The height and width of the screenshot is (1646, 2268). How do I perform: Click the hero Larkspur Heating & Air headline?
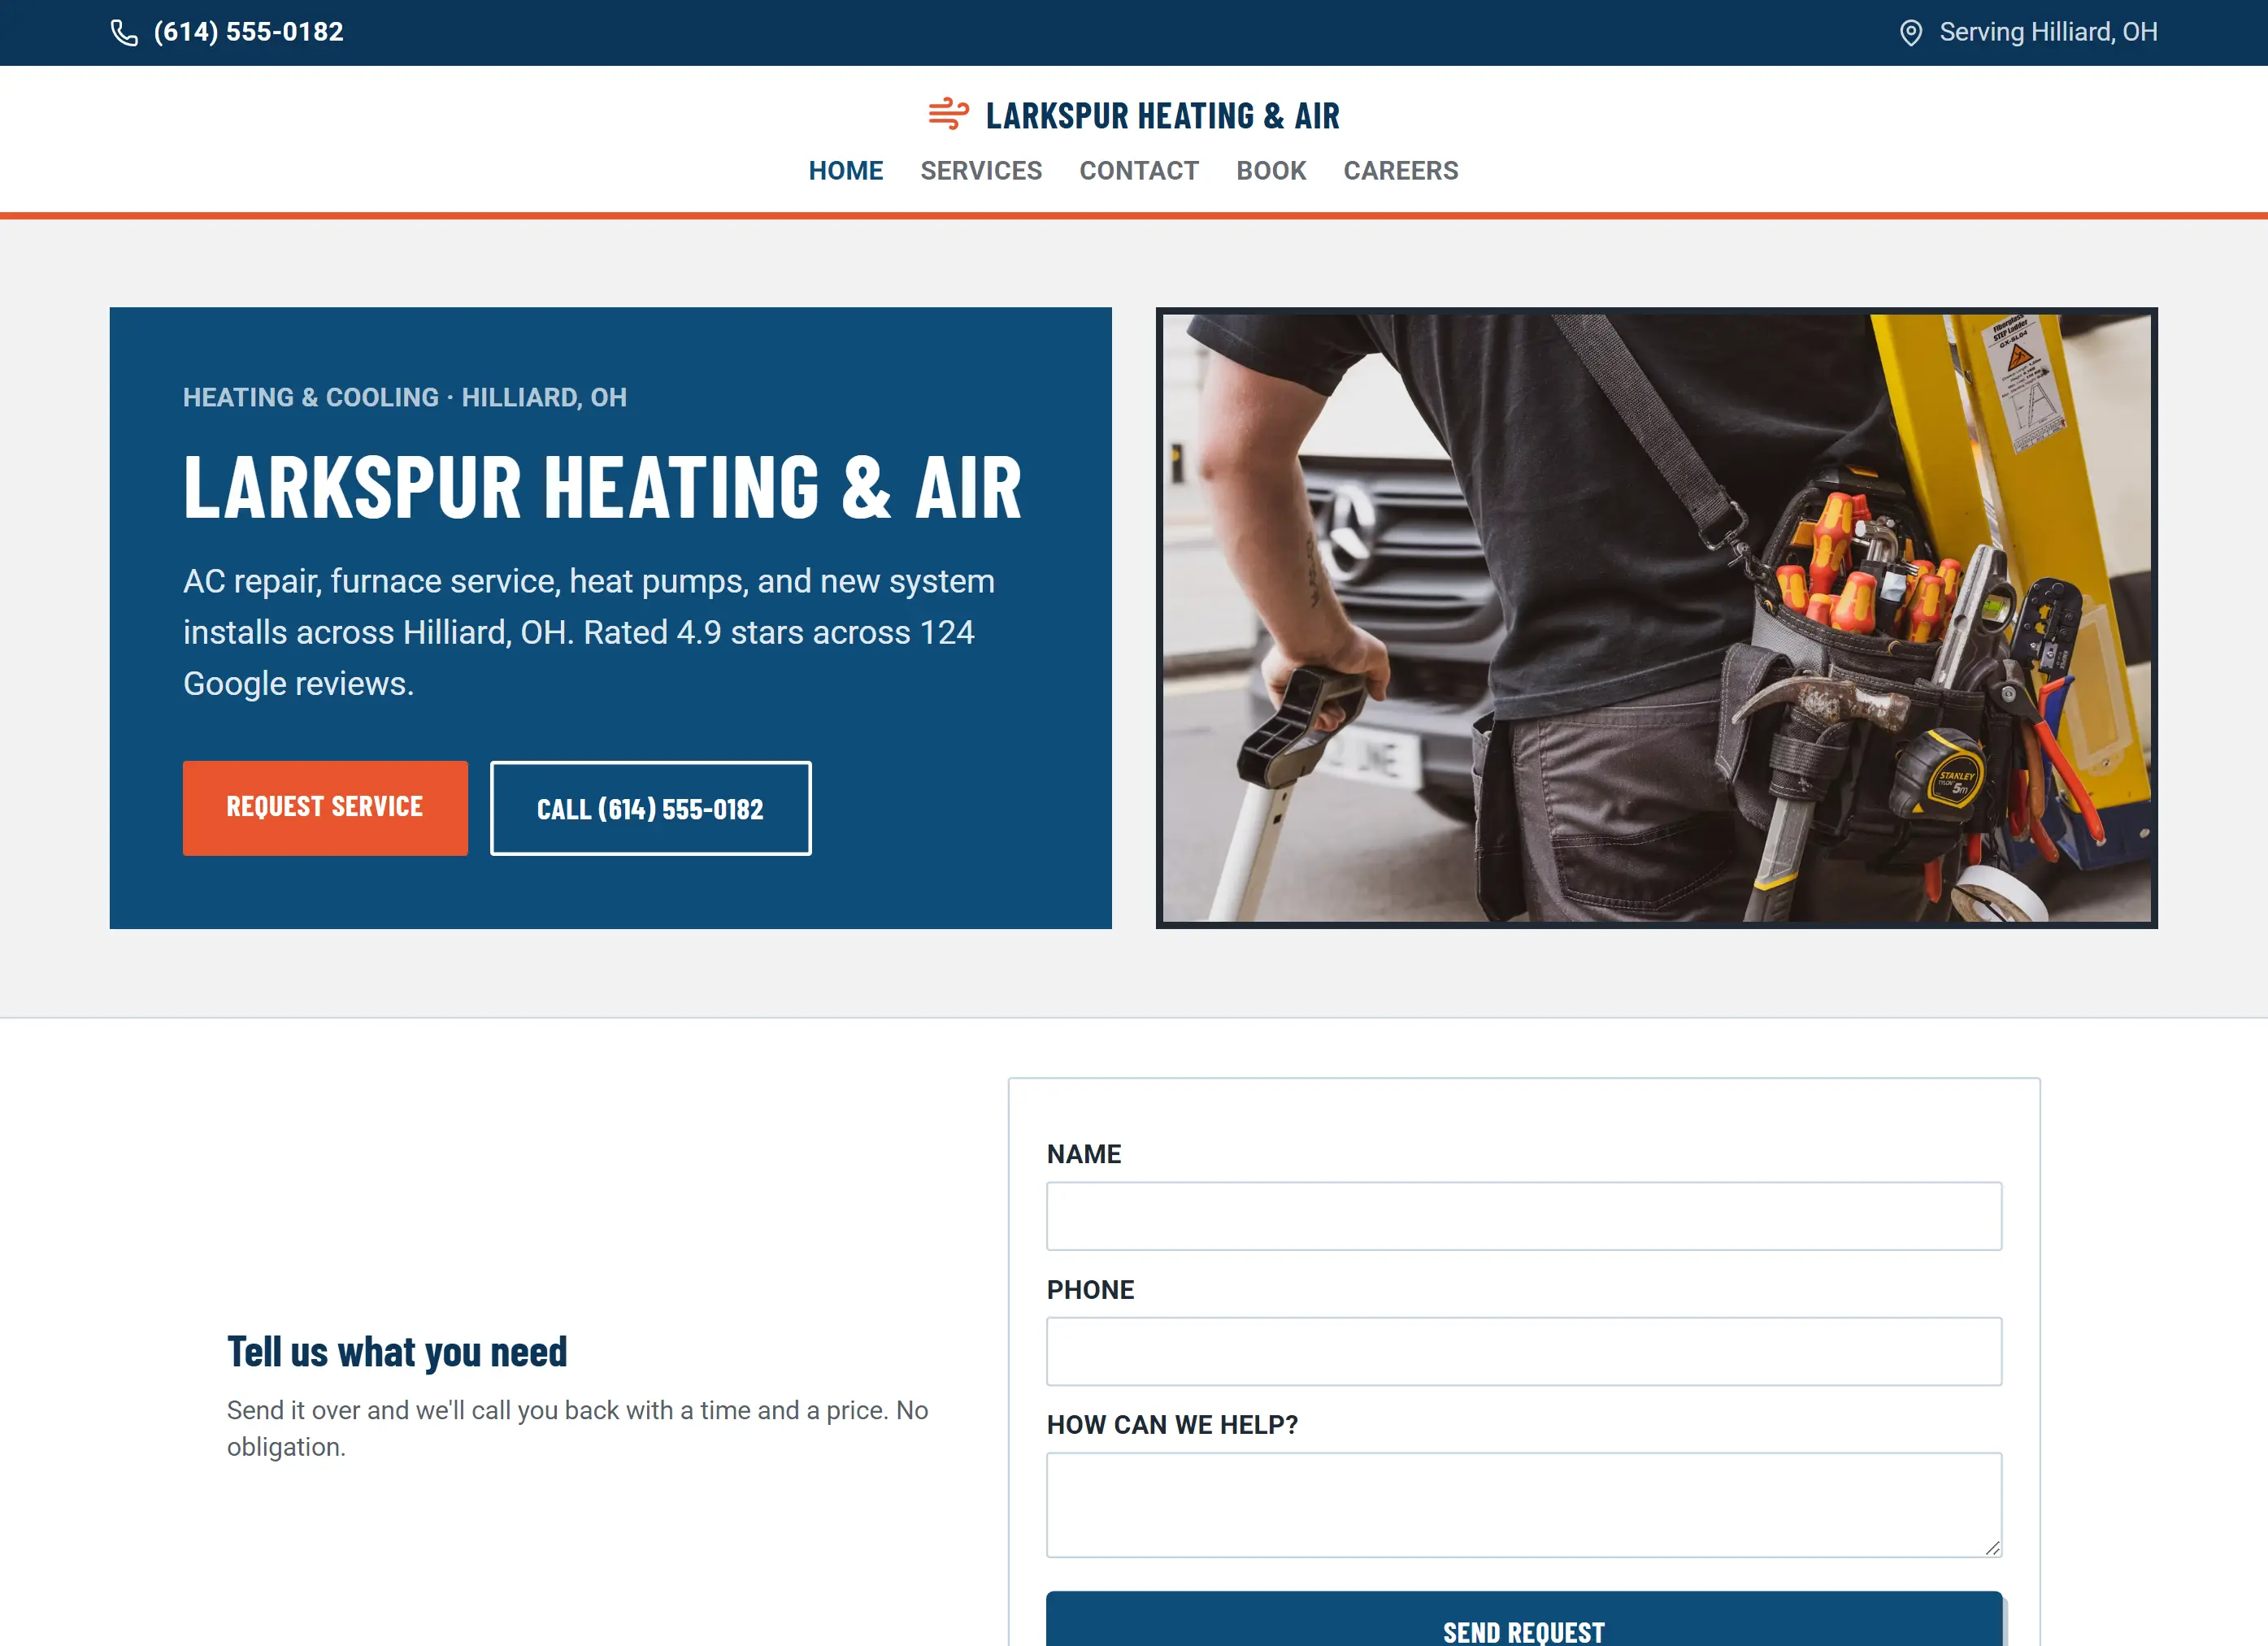(603, 487)
